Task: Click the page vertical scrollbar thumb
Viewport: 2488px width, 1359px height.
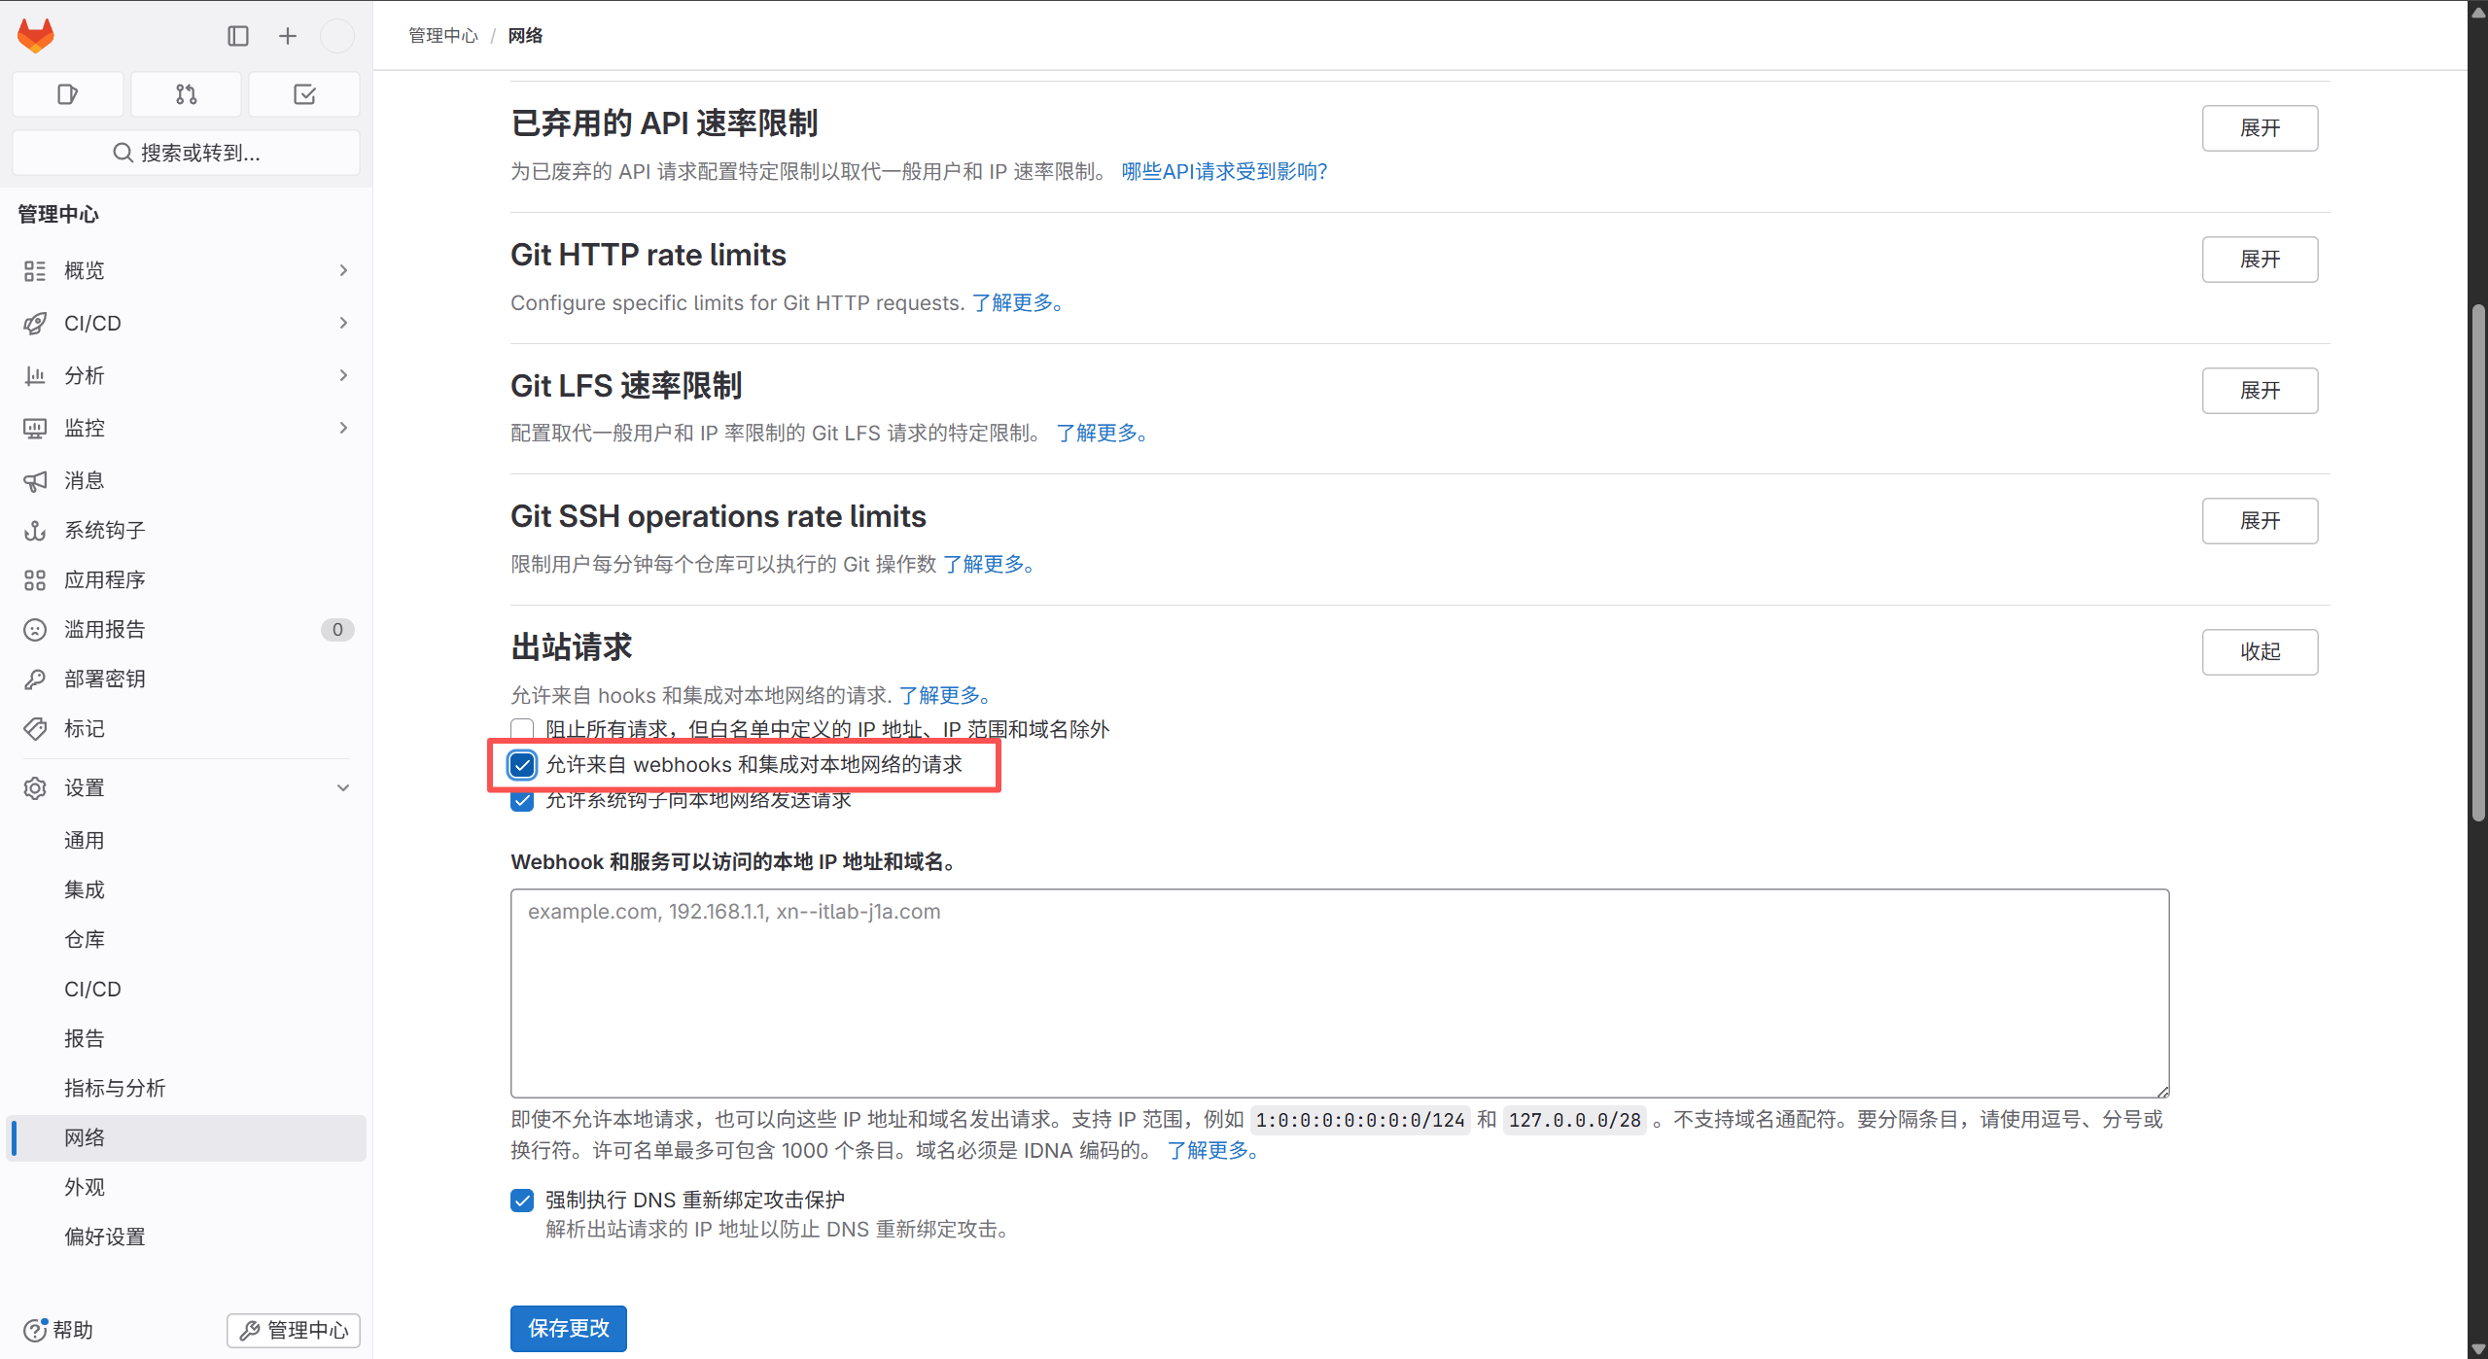Action: pos(2478,564)
